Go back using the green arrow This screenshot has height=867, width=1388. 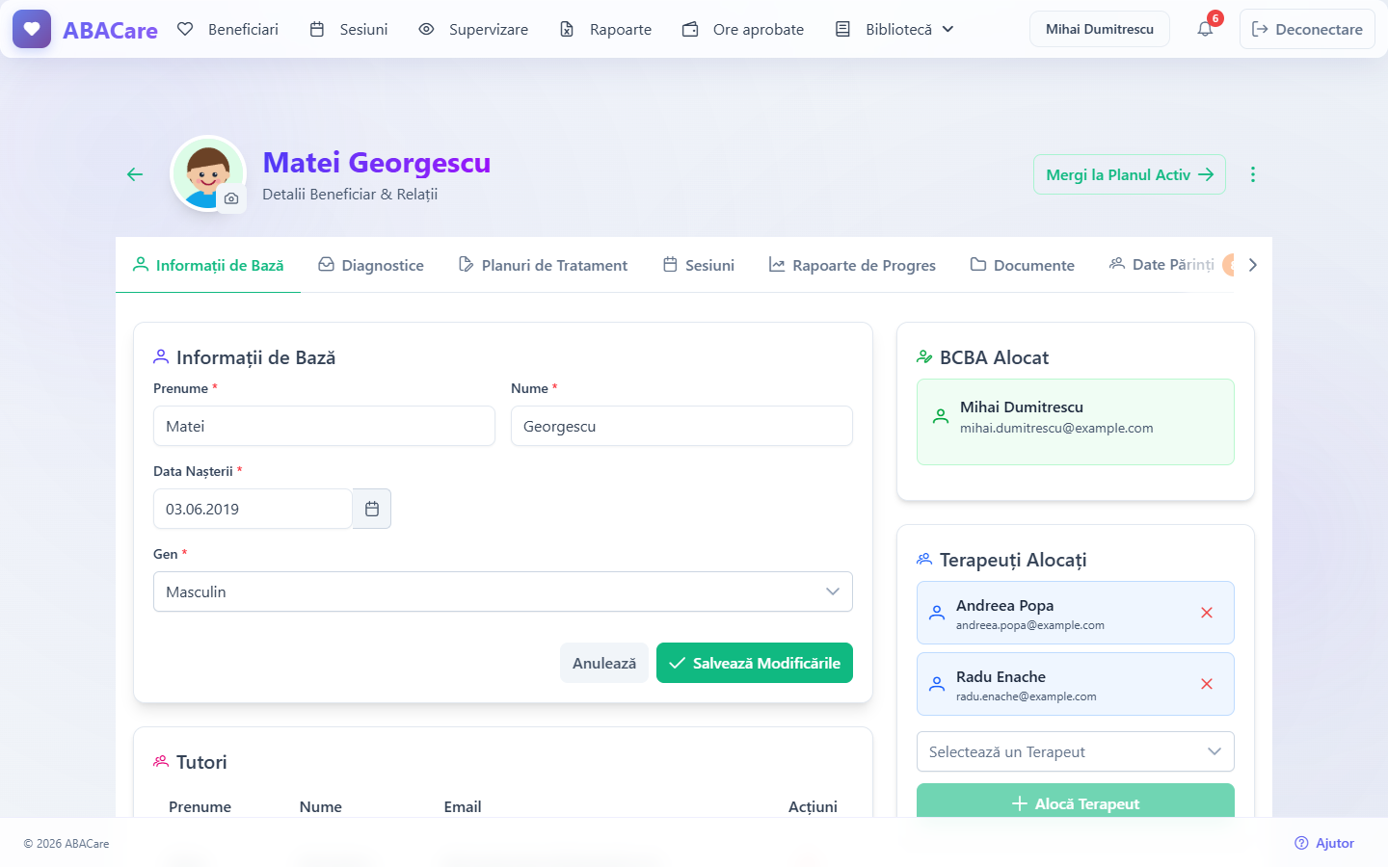click(135, 174)
